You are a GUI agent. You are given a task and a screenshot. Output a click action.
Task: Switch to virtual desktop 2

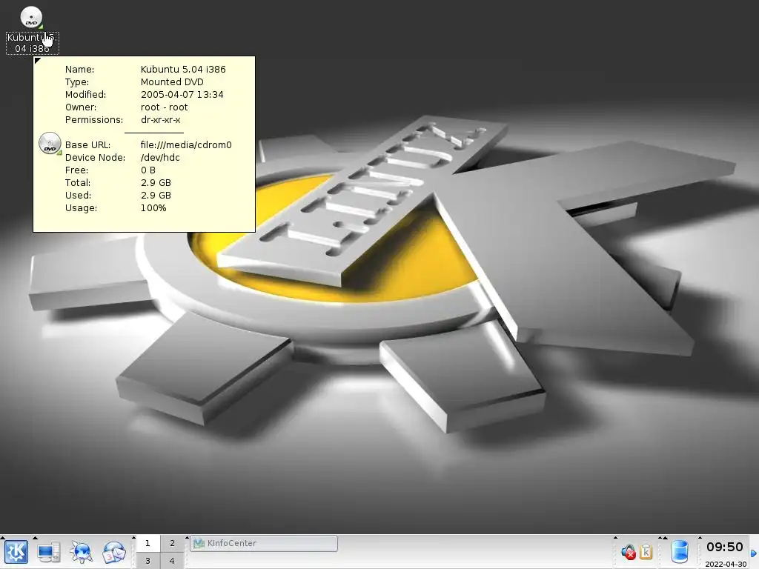[x=172, y=543]
